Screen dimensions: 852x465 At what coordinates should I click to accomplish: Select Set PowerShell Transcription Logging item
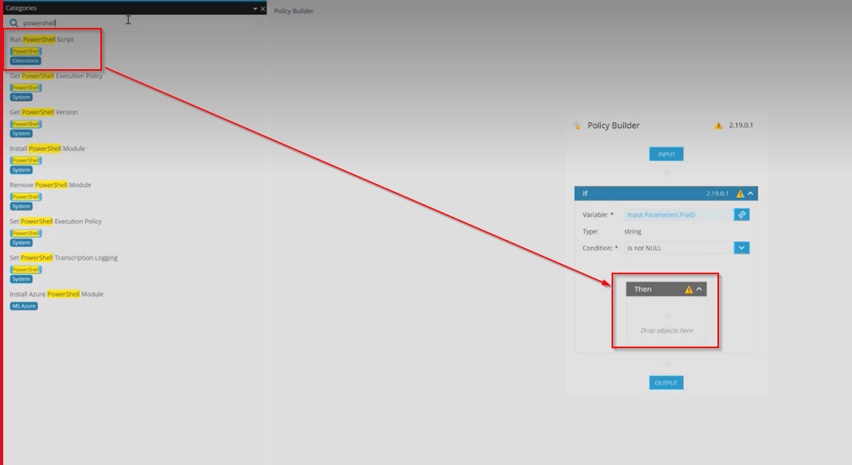(x=64, y=258)
